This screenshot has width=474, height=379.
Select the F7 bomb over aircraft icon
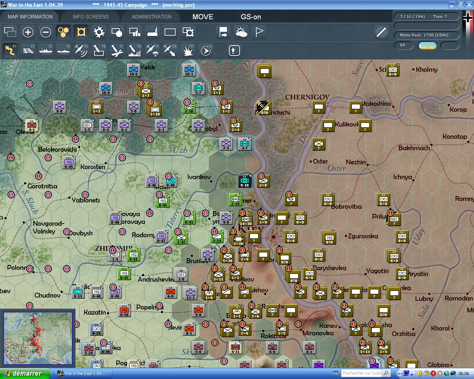coord(117,50)
